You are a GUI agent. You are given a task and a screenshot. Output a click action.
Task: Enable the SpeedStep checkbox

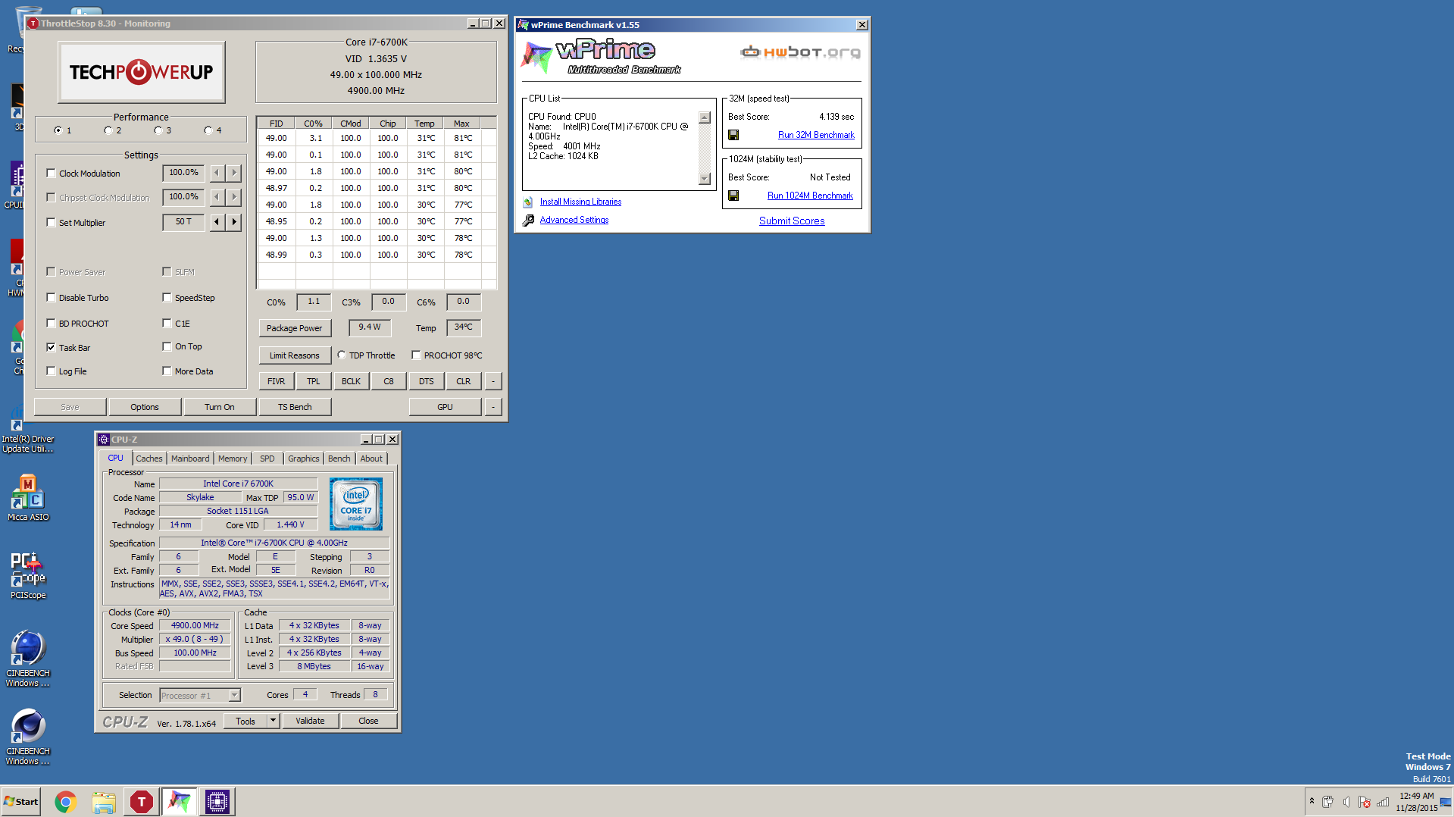pyautogui.click(x=167, y=298)
